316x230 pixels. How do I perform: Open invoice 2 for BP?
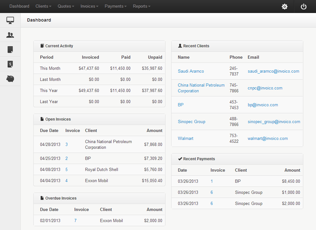(66, 158)
